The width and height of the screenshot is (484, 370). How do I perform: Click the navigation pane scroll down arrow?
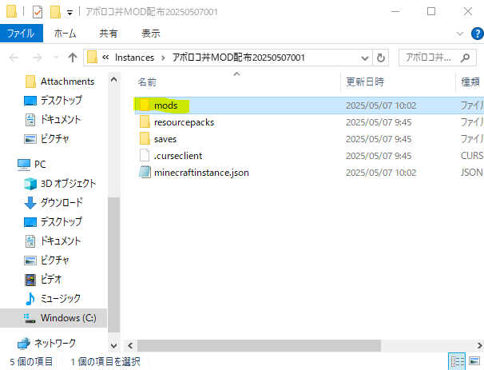(113, 346)
